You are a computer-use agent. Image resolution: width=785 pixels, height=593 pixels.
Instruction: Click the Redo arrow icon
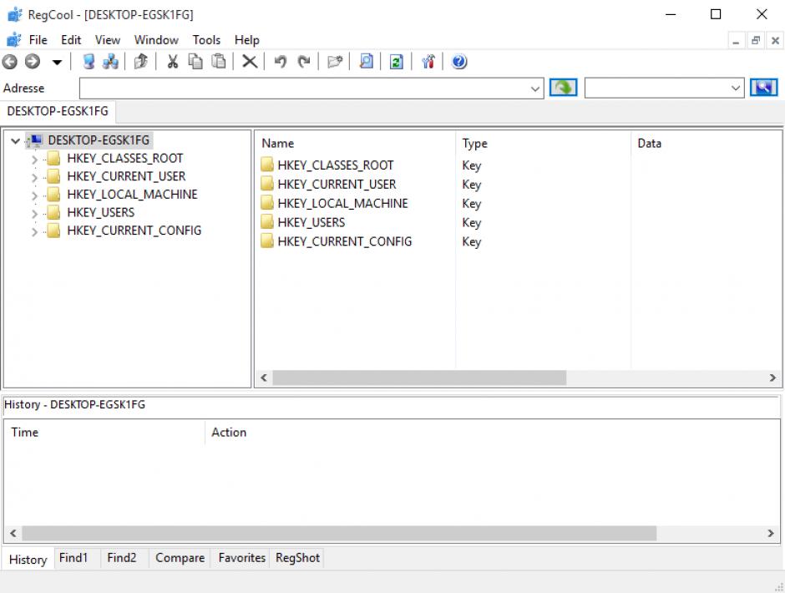[x=304, y=62]
